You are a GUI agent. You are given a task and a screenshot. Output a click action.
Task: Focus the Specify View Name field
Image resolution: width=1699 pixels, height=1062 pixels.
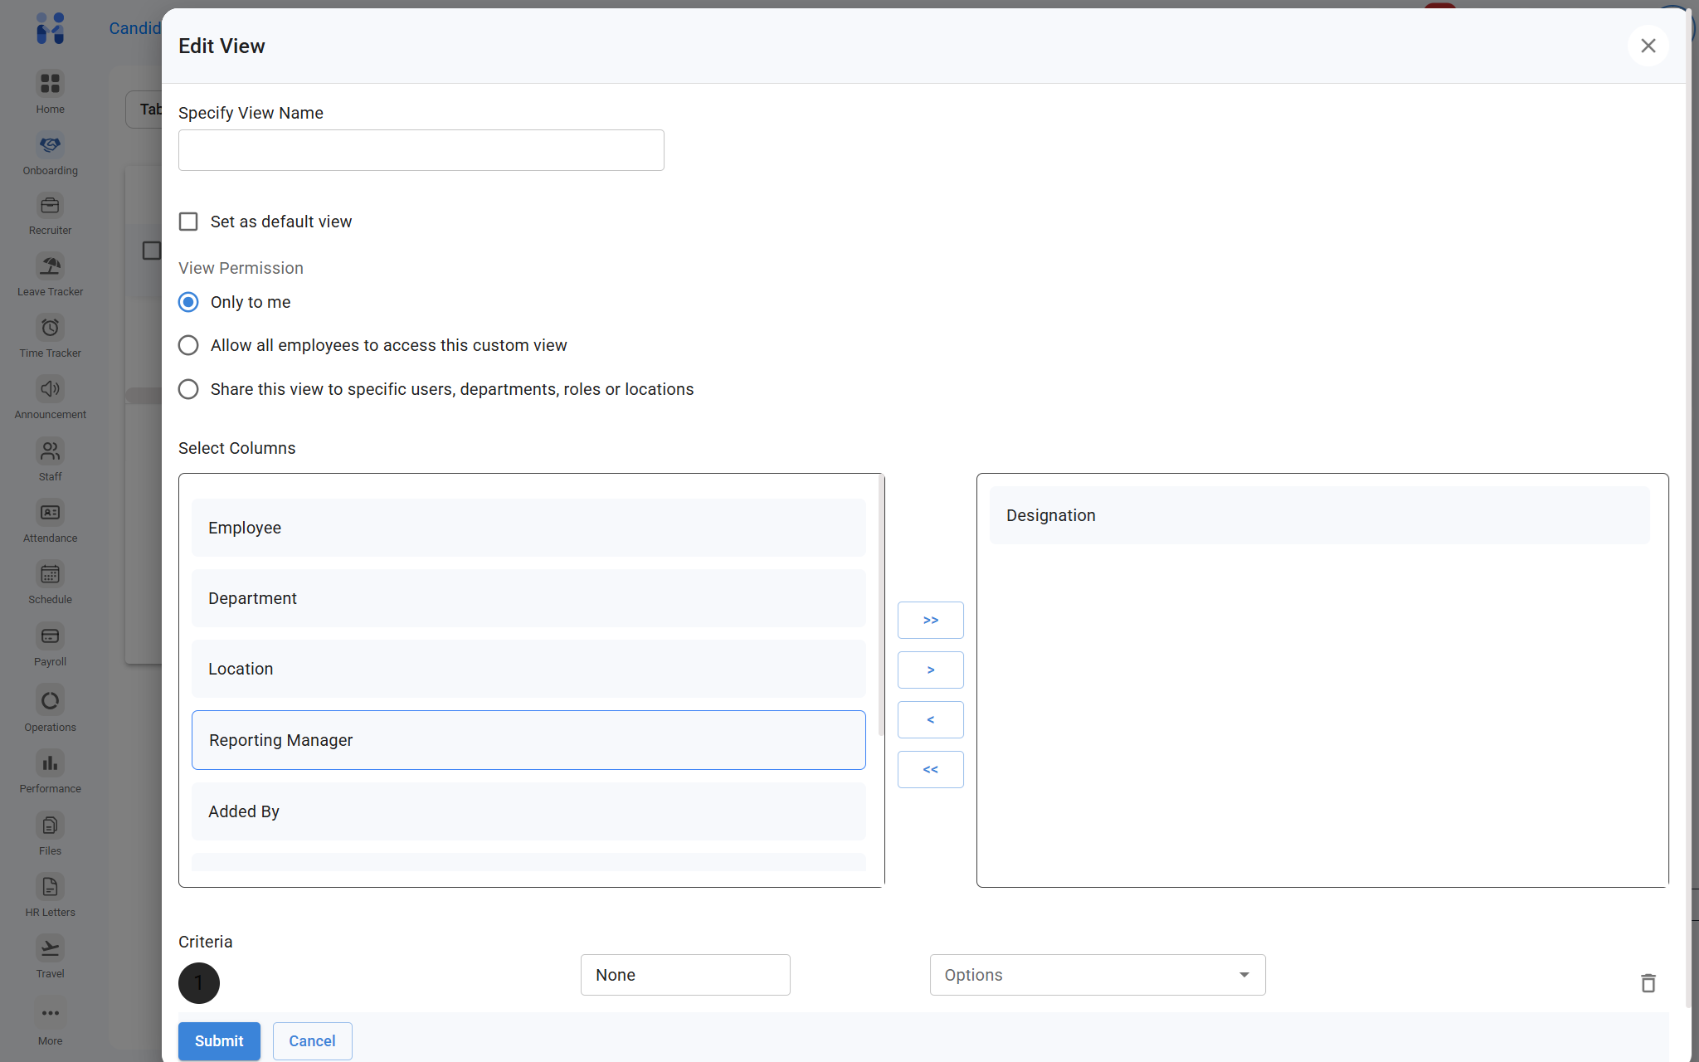421,150
